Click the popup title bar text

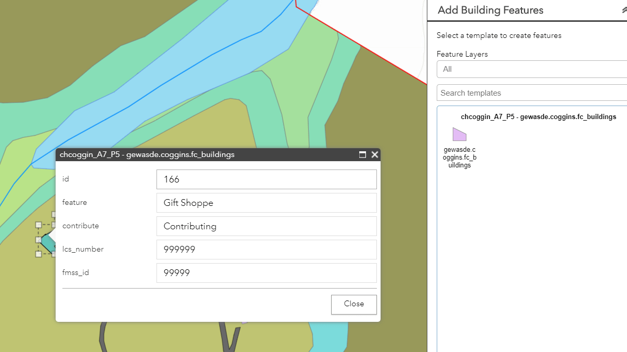tap(147, 154)
